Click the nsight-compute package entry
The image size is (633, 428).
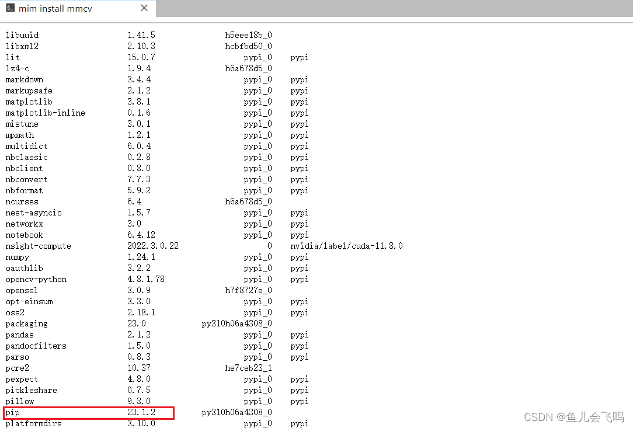(x=37, y=246)
